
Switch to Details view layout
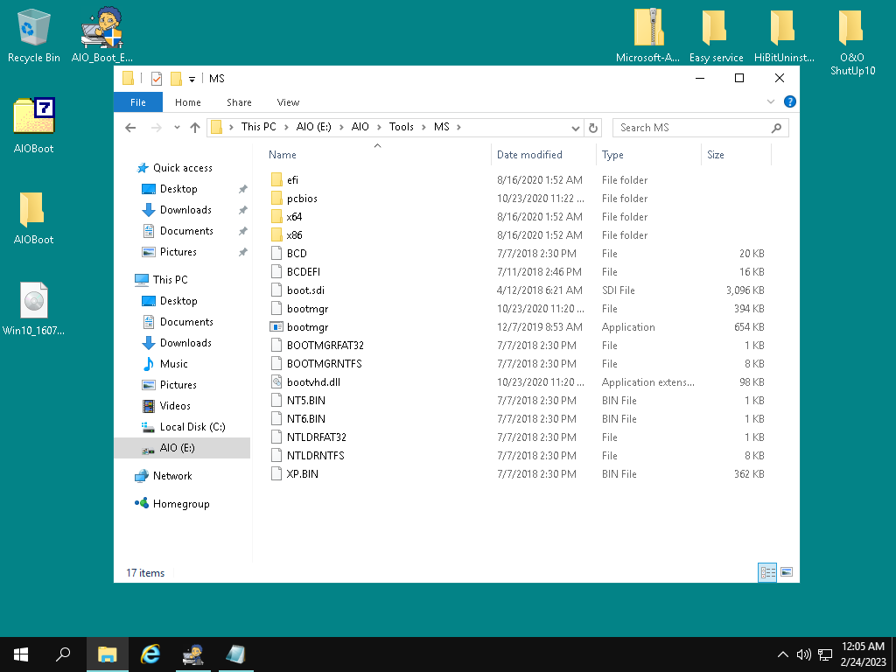(768, 572)
